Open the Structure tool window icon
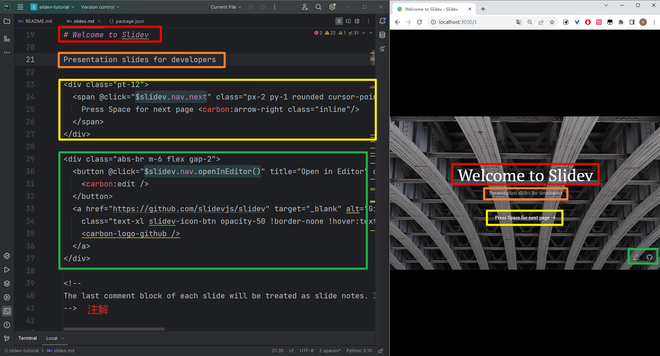Image resolution: width=660 pixels, height=356 pixels. (x=7, y=39)
